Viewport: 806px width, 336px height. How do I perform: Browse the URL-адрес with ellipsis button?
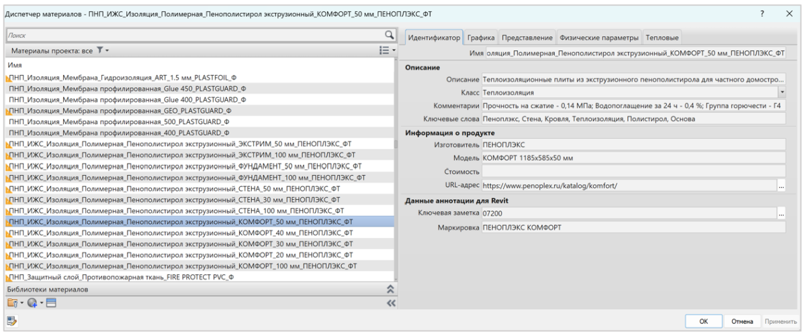click(781, 186)
